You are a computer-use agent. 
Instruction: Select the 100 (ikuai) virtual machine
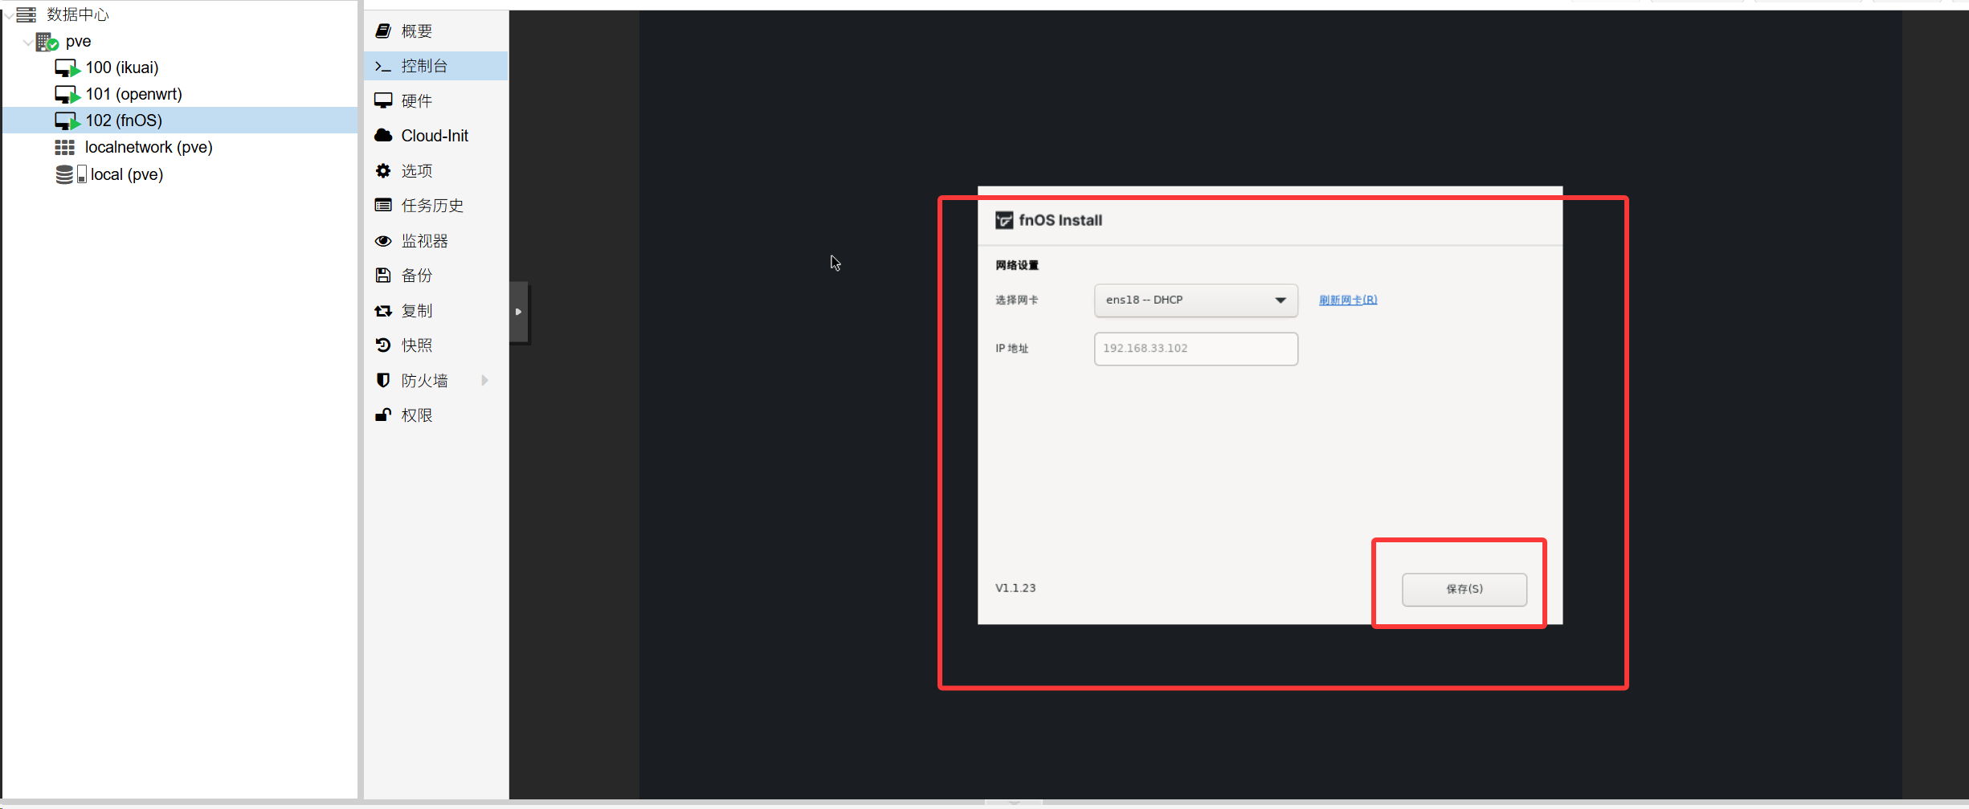[122, 67]
